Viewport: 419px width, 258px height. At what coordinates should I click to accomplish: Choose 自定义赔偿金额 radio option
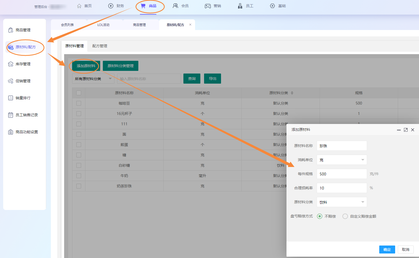tap(345, 216)
